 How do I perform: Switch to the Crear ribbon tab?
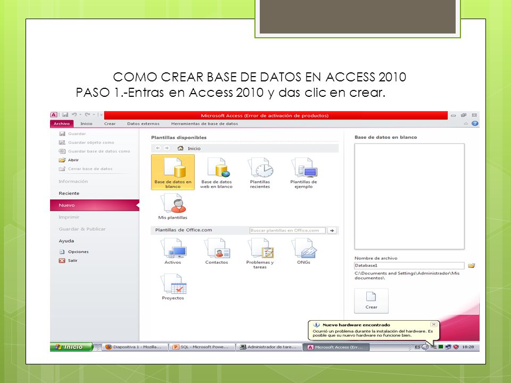click(110, 124)
